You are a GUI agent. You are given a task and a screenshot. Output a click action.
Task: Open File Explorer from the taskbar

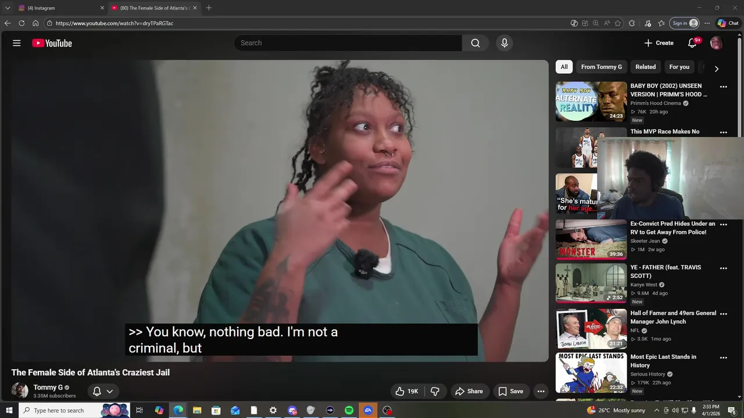point(197,410)
